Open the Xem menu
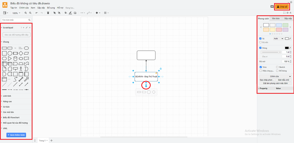Screen dimensions: 294x143 pos(33,8)
